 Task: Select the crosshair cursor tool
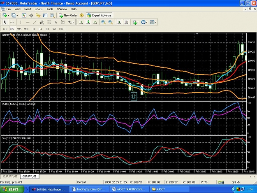point(12,22)
